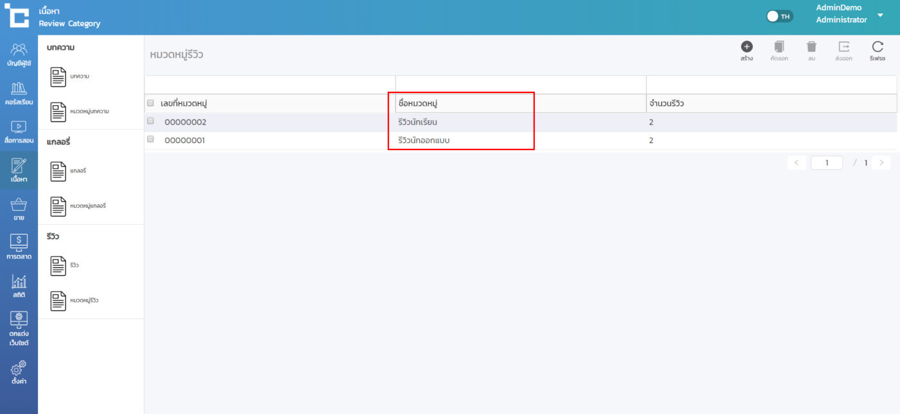Toggle the TH language switch
Image resolution: width=900 pixels, height=414 pixels.
[779, 16]
